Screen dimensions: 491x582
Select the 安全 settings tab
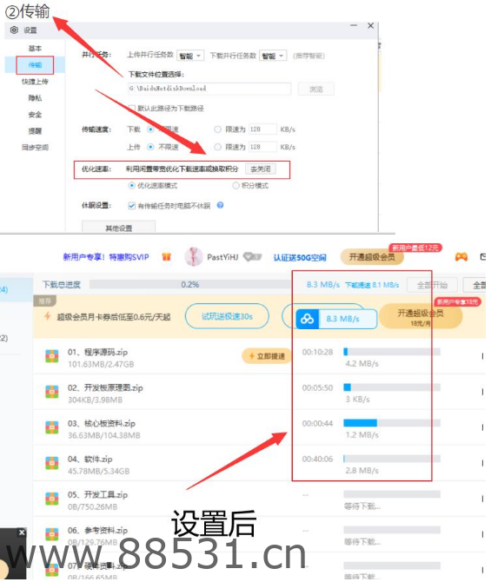[35, 115]
